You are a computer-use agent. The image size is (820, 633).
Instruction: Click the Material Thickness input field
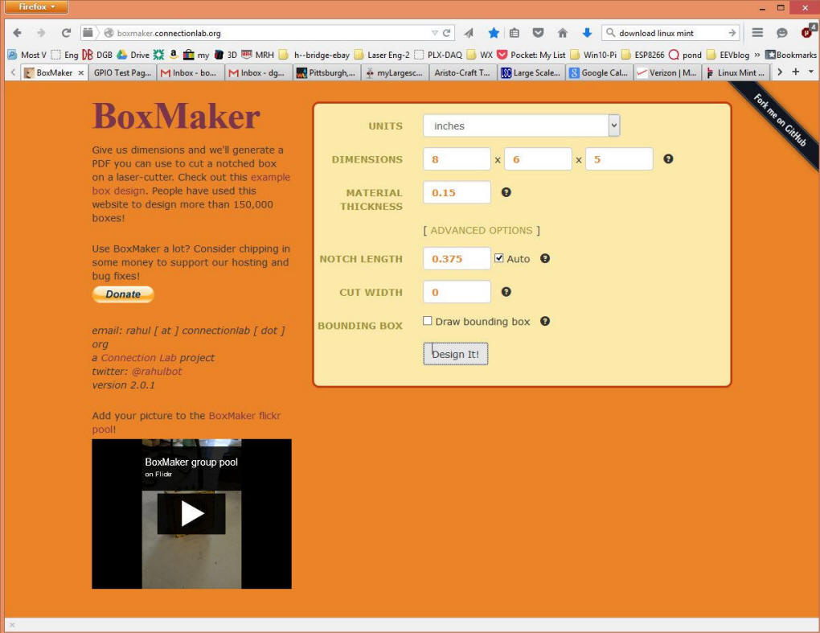tap(457, 192)
